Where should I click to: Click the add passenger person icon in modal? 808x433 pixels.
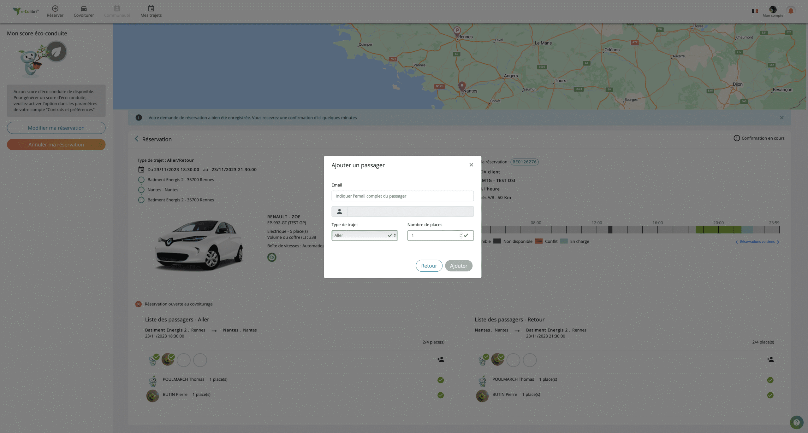(339, 211)
